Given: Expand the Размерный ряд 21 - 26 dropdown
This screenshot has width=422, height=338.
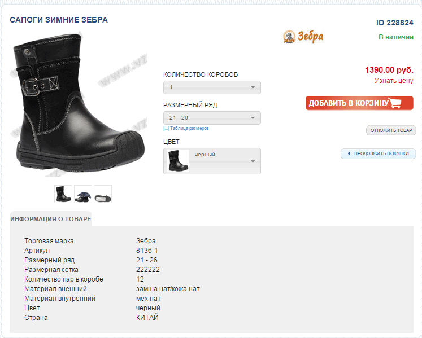Looking at the screenshot, I should tap(212, 118).
